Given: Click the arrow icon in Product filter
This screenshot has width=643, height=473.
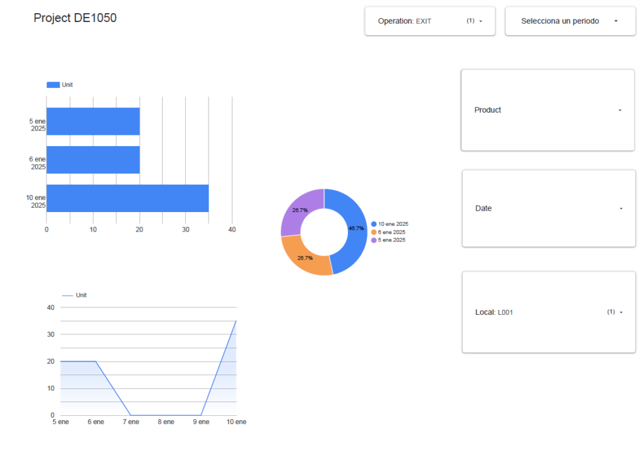Looking at the screenshot, I should click(x=620, y=110).
